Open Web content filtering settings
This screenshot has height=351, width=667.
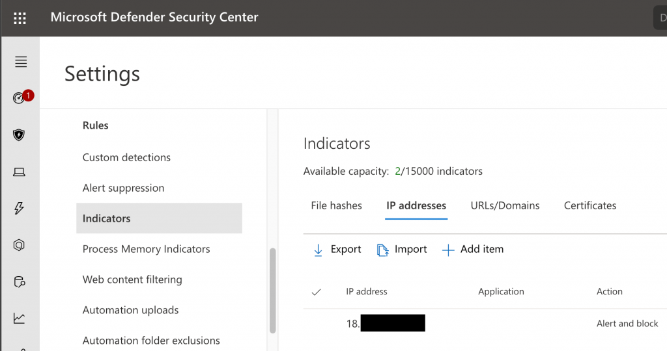(132, 279)
